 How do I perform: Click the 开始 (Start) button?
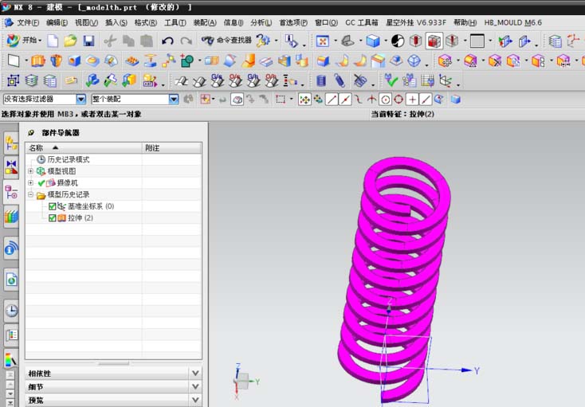point(23,41)
